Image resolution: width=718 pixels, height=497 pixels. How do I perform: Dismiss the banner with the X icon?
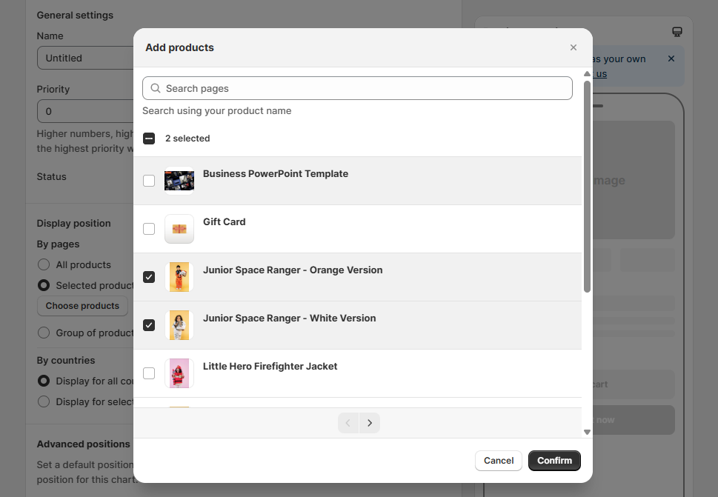[671, 59]
